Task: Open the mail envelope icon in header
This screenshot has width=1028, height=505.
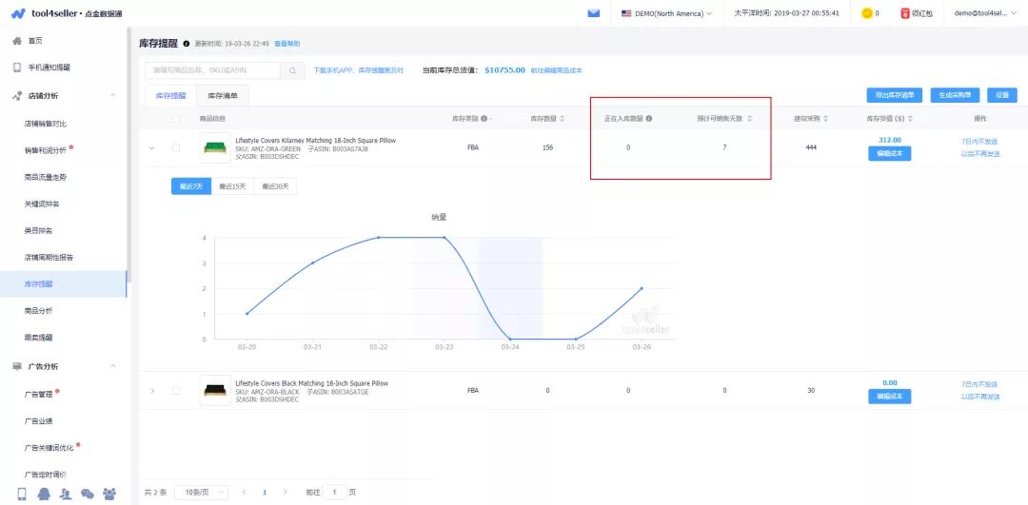Action: point(594,13)
